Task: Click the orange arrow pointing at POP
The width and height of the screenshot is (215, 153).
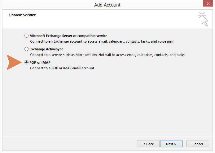Action: 14,62
